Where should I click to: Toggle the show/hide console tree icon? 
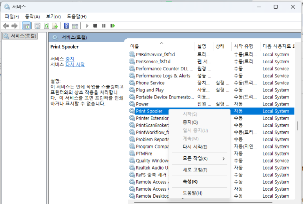26,26
